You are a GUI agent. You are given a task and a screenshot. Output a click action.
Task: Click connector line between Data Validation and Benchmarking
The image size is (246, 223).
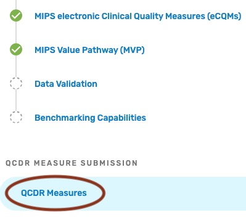(x=16, y=100)
